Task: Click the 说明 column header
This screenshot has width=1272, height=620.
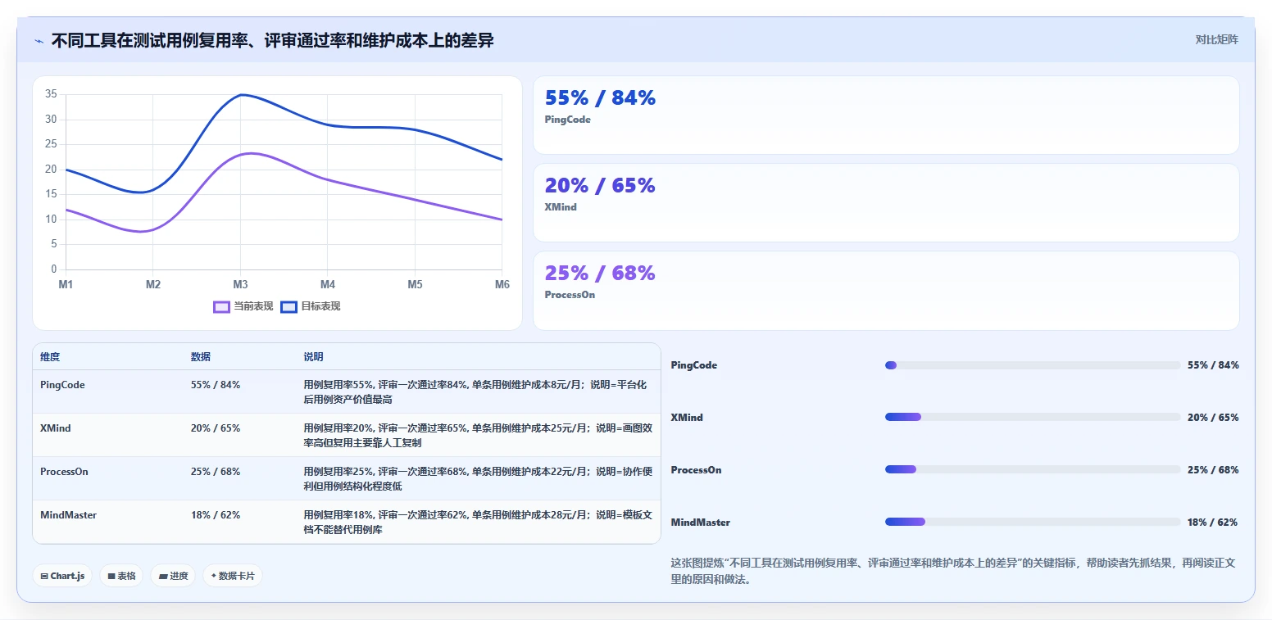Action: pos(313,357)
